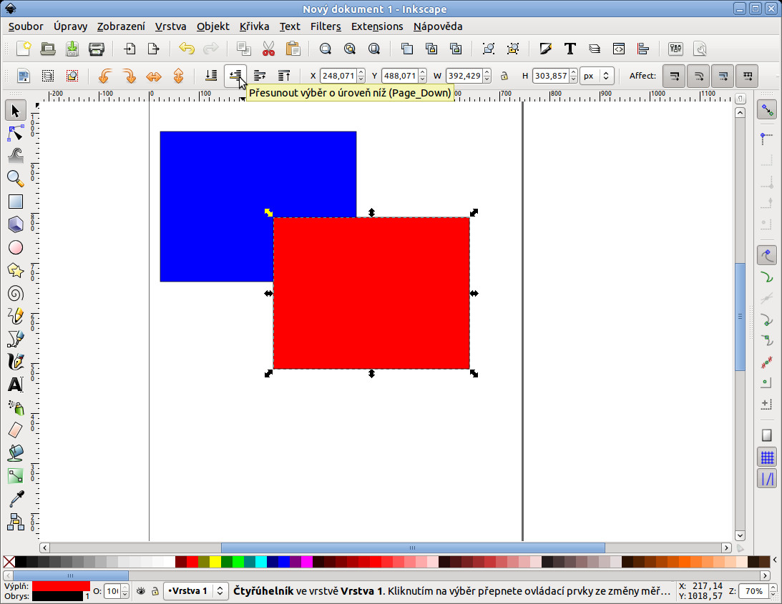Select the Color Dropper tool
Screen dimensions: 782x604
[x=16, y=499]
